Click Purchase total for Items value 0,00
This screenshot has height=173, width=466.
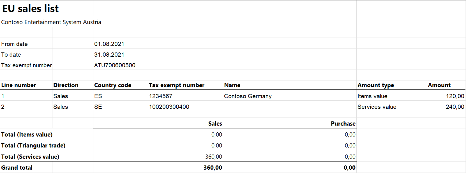[350, 135]
